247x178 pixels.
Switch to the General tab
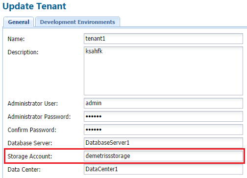(19, 22)
